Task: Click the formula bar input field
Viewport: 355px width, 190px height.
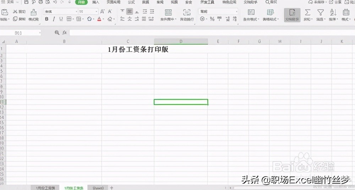Action: click(209, 33)
